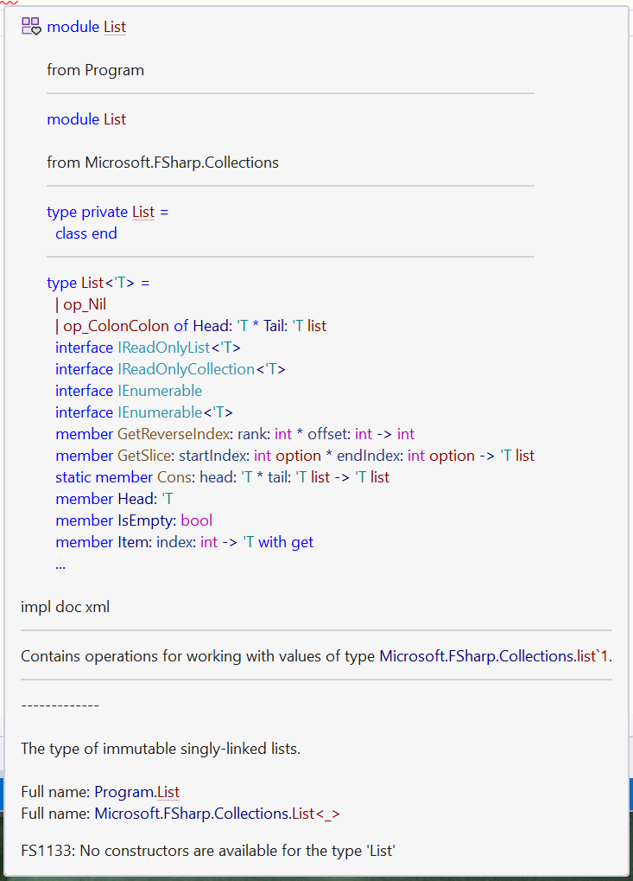633x881 pixels.
Task: Click 'List' in 'type private List ='
Action: click(x=143, y=212)
